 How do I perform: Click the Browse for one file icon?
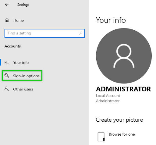(101, 137)
